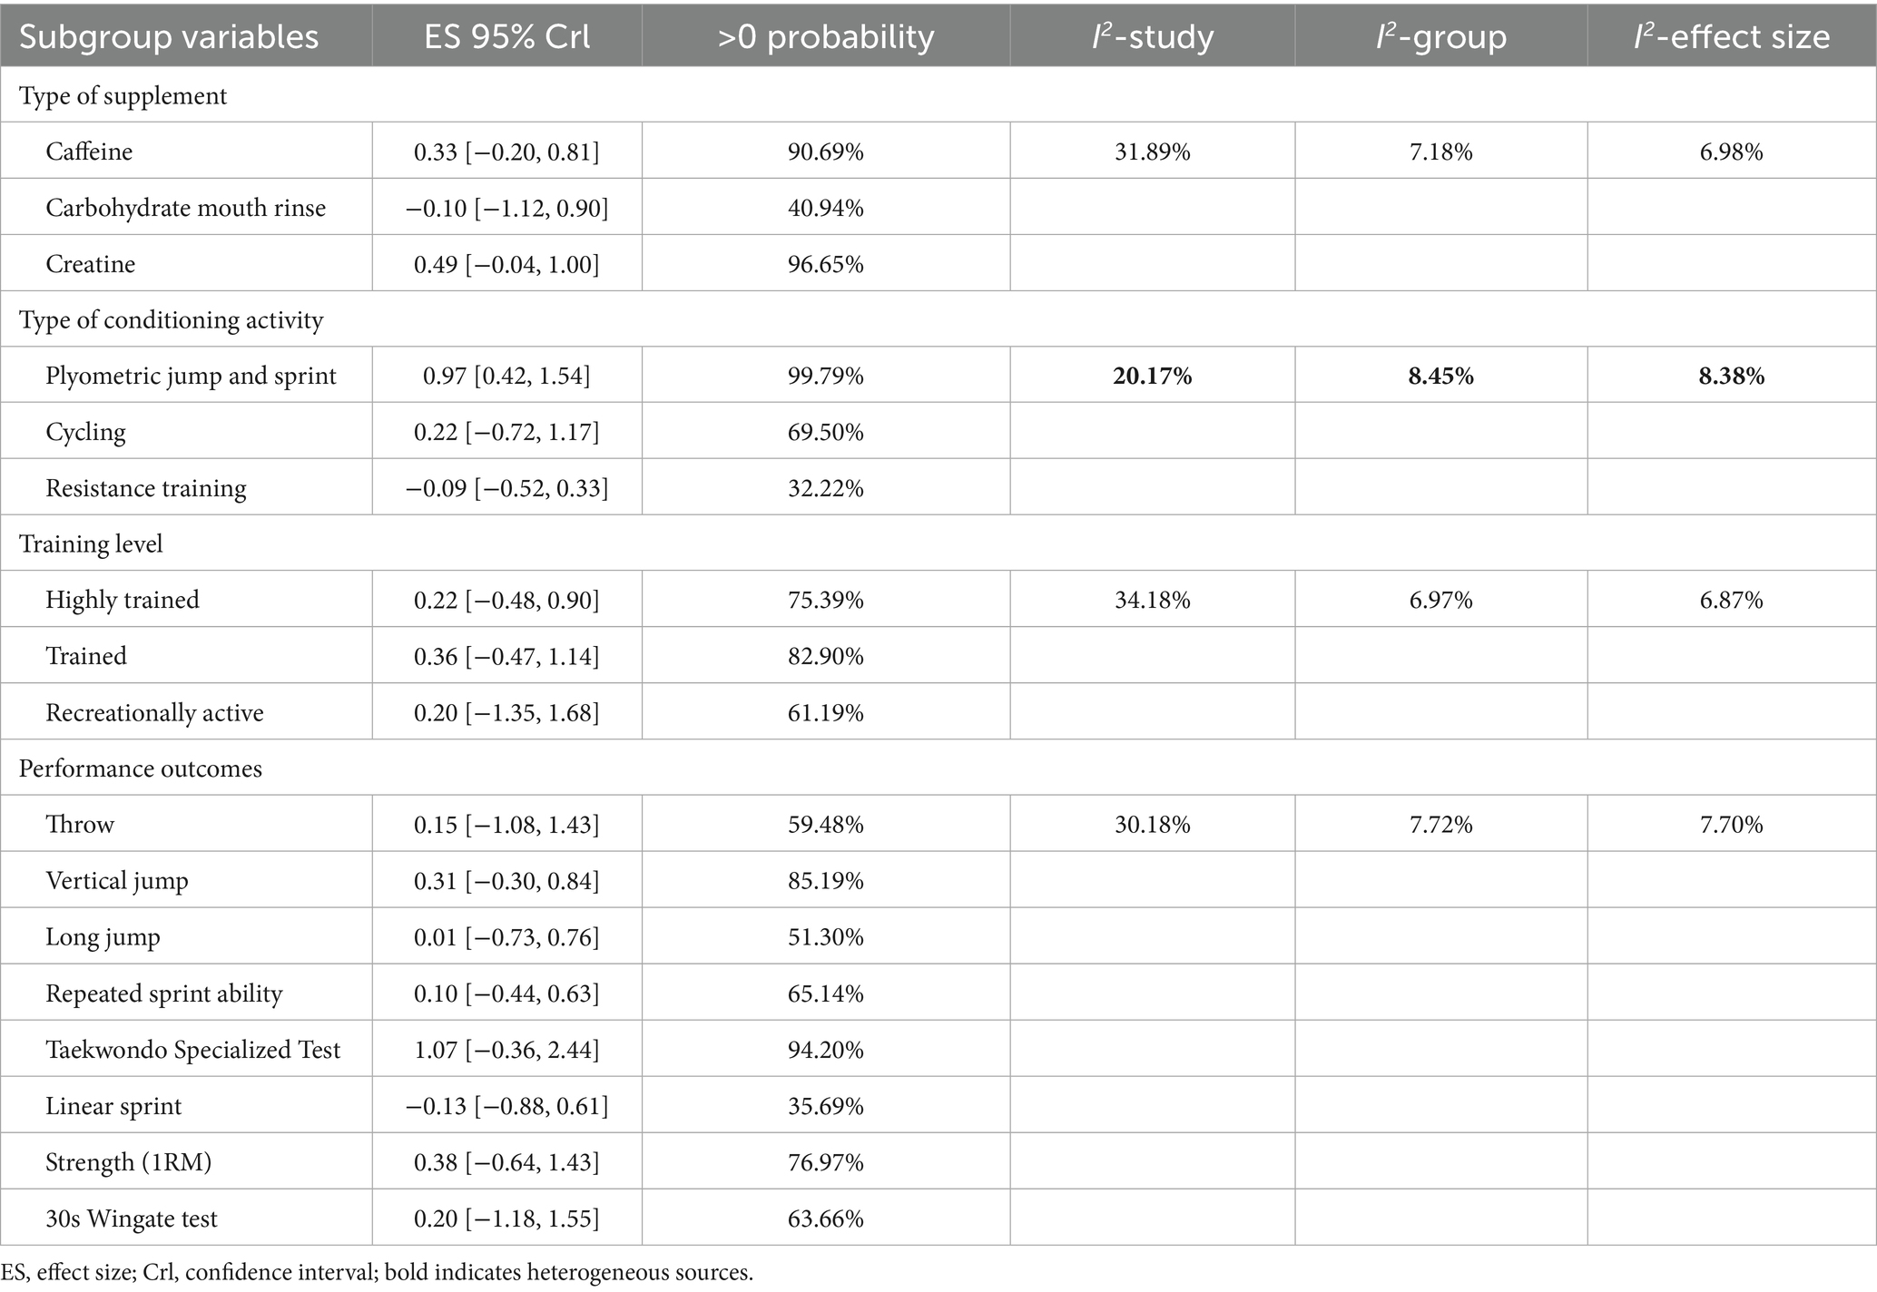Click the I²-group column header

point(1441,37)
